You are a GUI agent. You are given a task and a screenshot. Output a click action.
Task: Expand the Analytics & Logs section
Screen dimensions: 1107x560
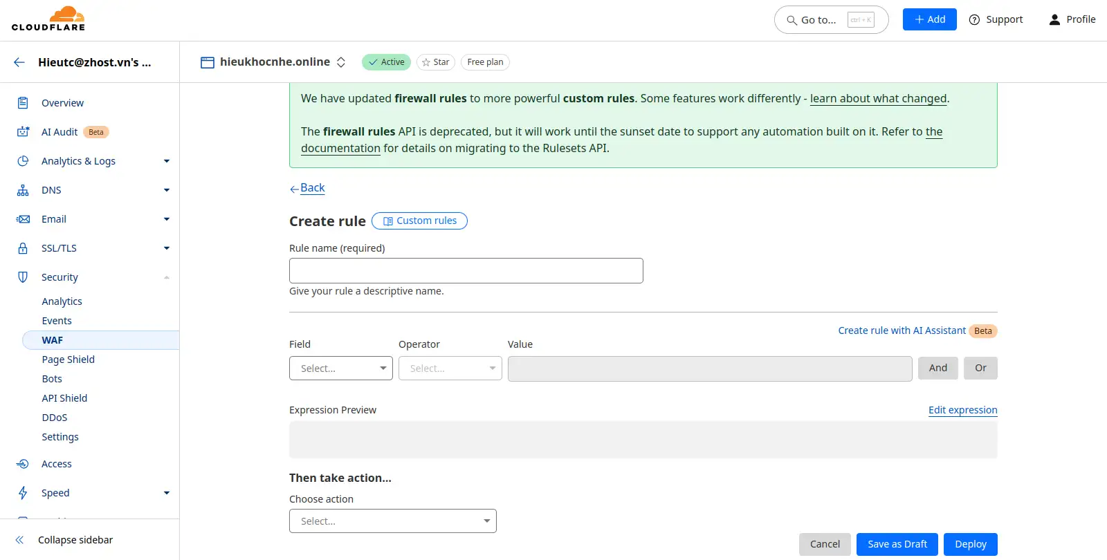point(166,161)
